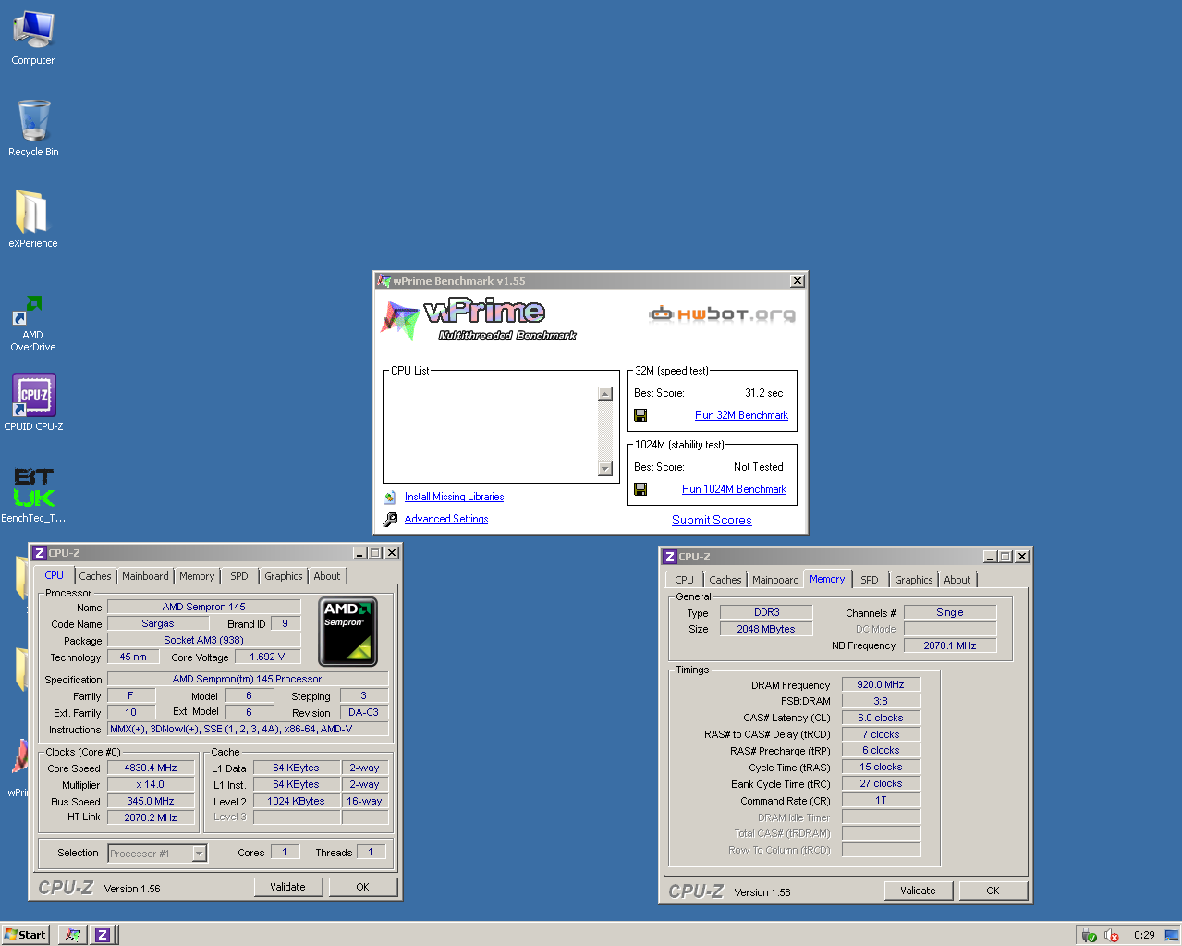Click the AMD Sempron processor logo
Screen dimensions: 1182x946
click(x=348, y=632)
